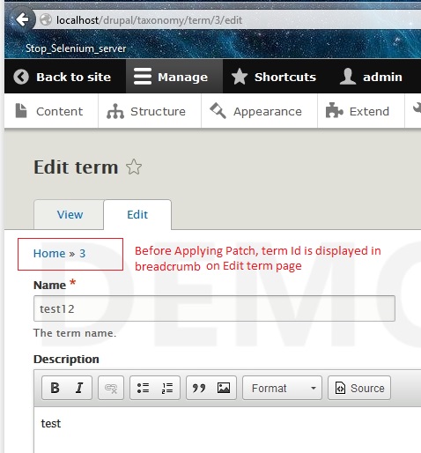421x453 pixels.
Task: Switch to the View tab
Action: 70,214
